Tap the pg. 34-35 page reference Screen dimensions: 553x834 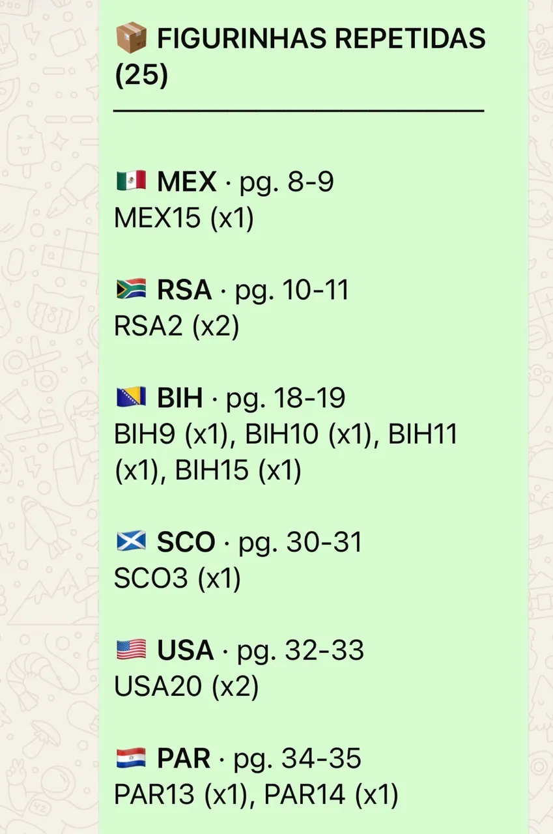point(298,758)
